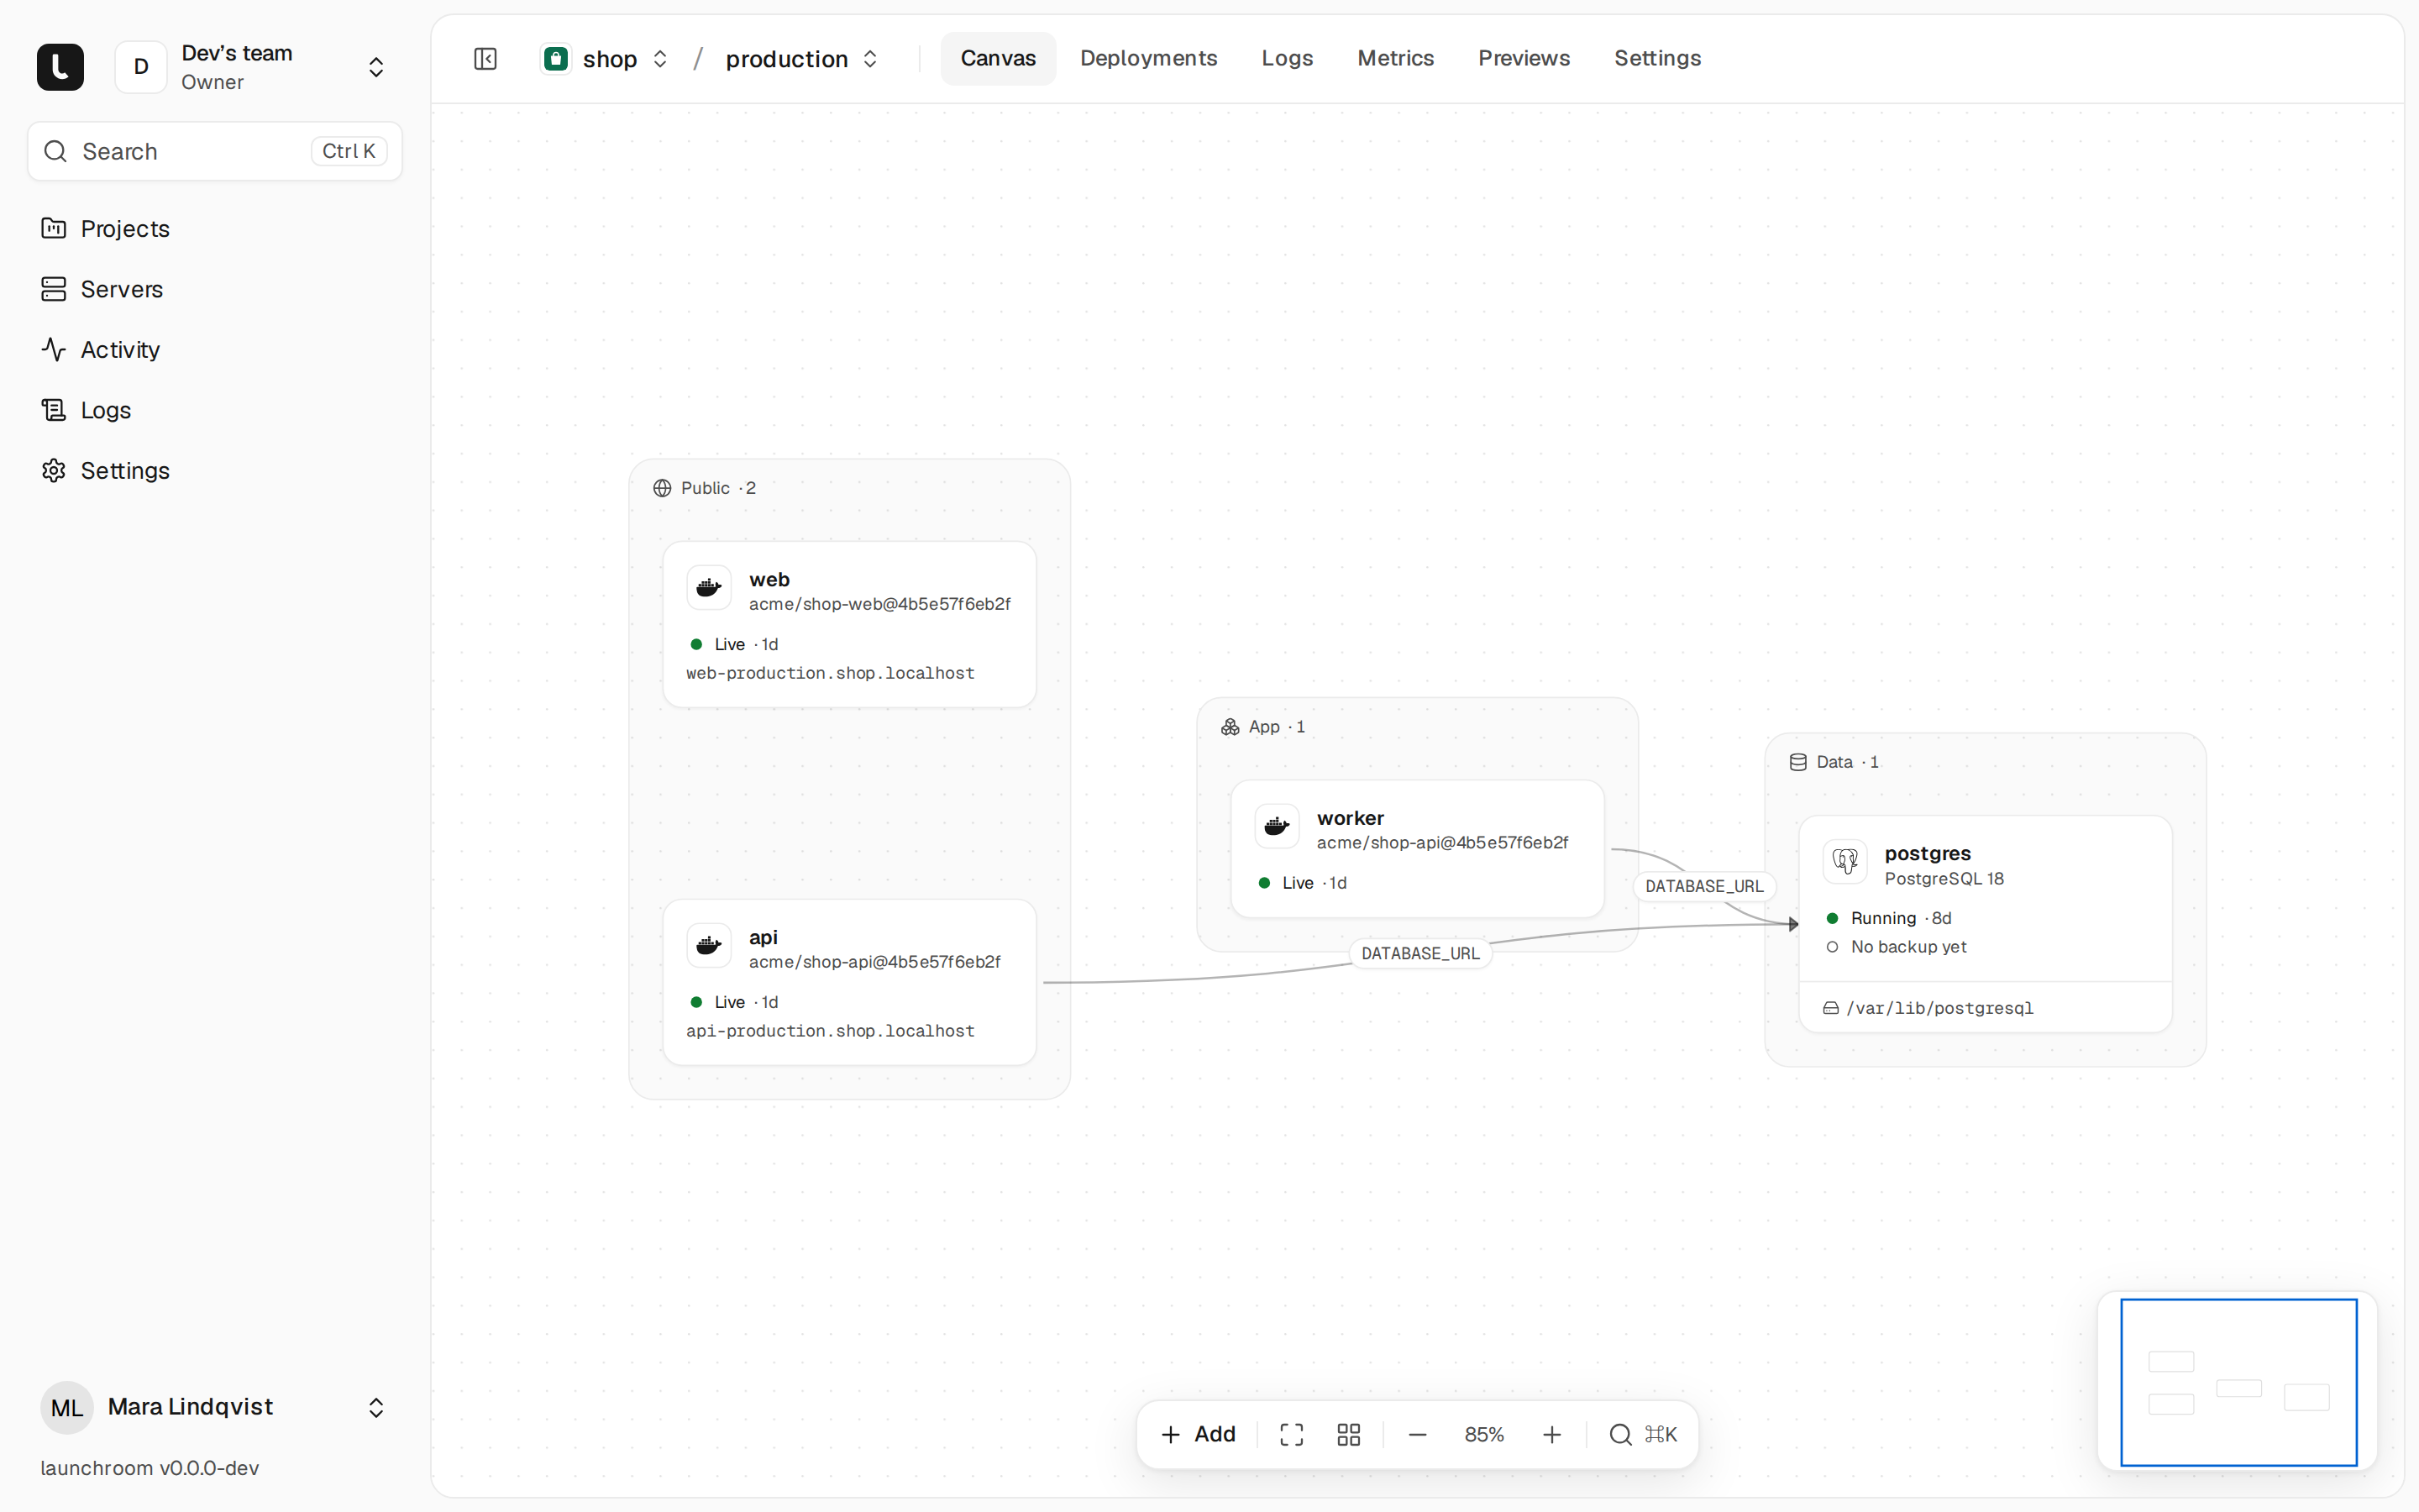Go to Projects in sidebar

click(214, 229)
